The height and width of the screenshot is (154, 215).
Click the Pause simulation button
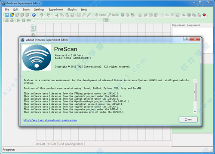point(24,21)
